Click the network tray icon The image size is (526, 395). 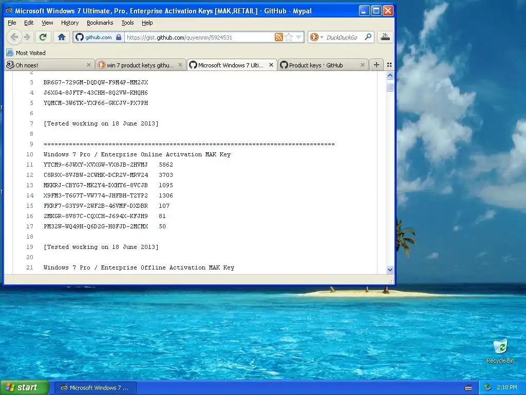tap(487, 388)
